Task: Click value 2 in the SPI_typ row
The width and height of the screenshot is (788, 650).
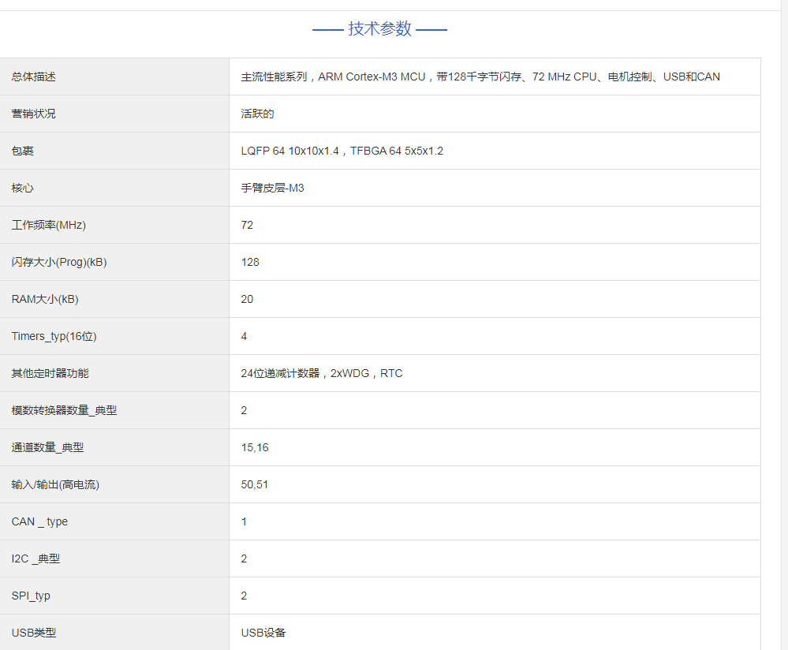Action: click(244, 596)
